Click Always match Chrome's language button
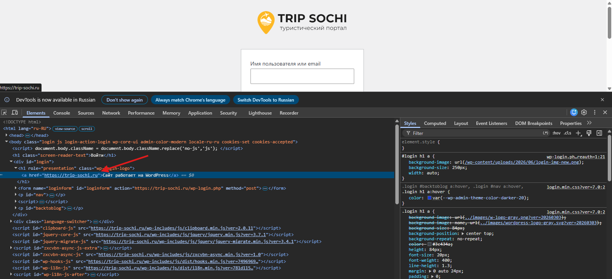 click(190, 100)
